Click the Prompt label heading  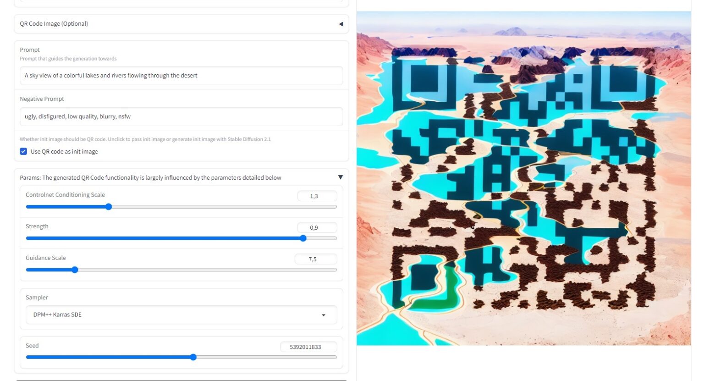click(x=30, y=50)
